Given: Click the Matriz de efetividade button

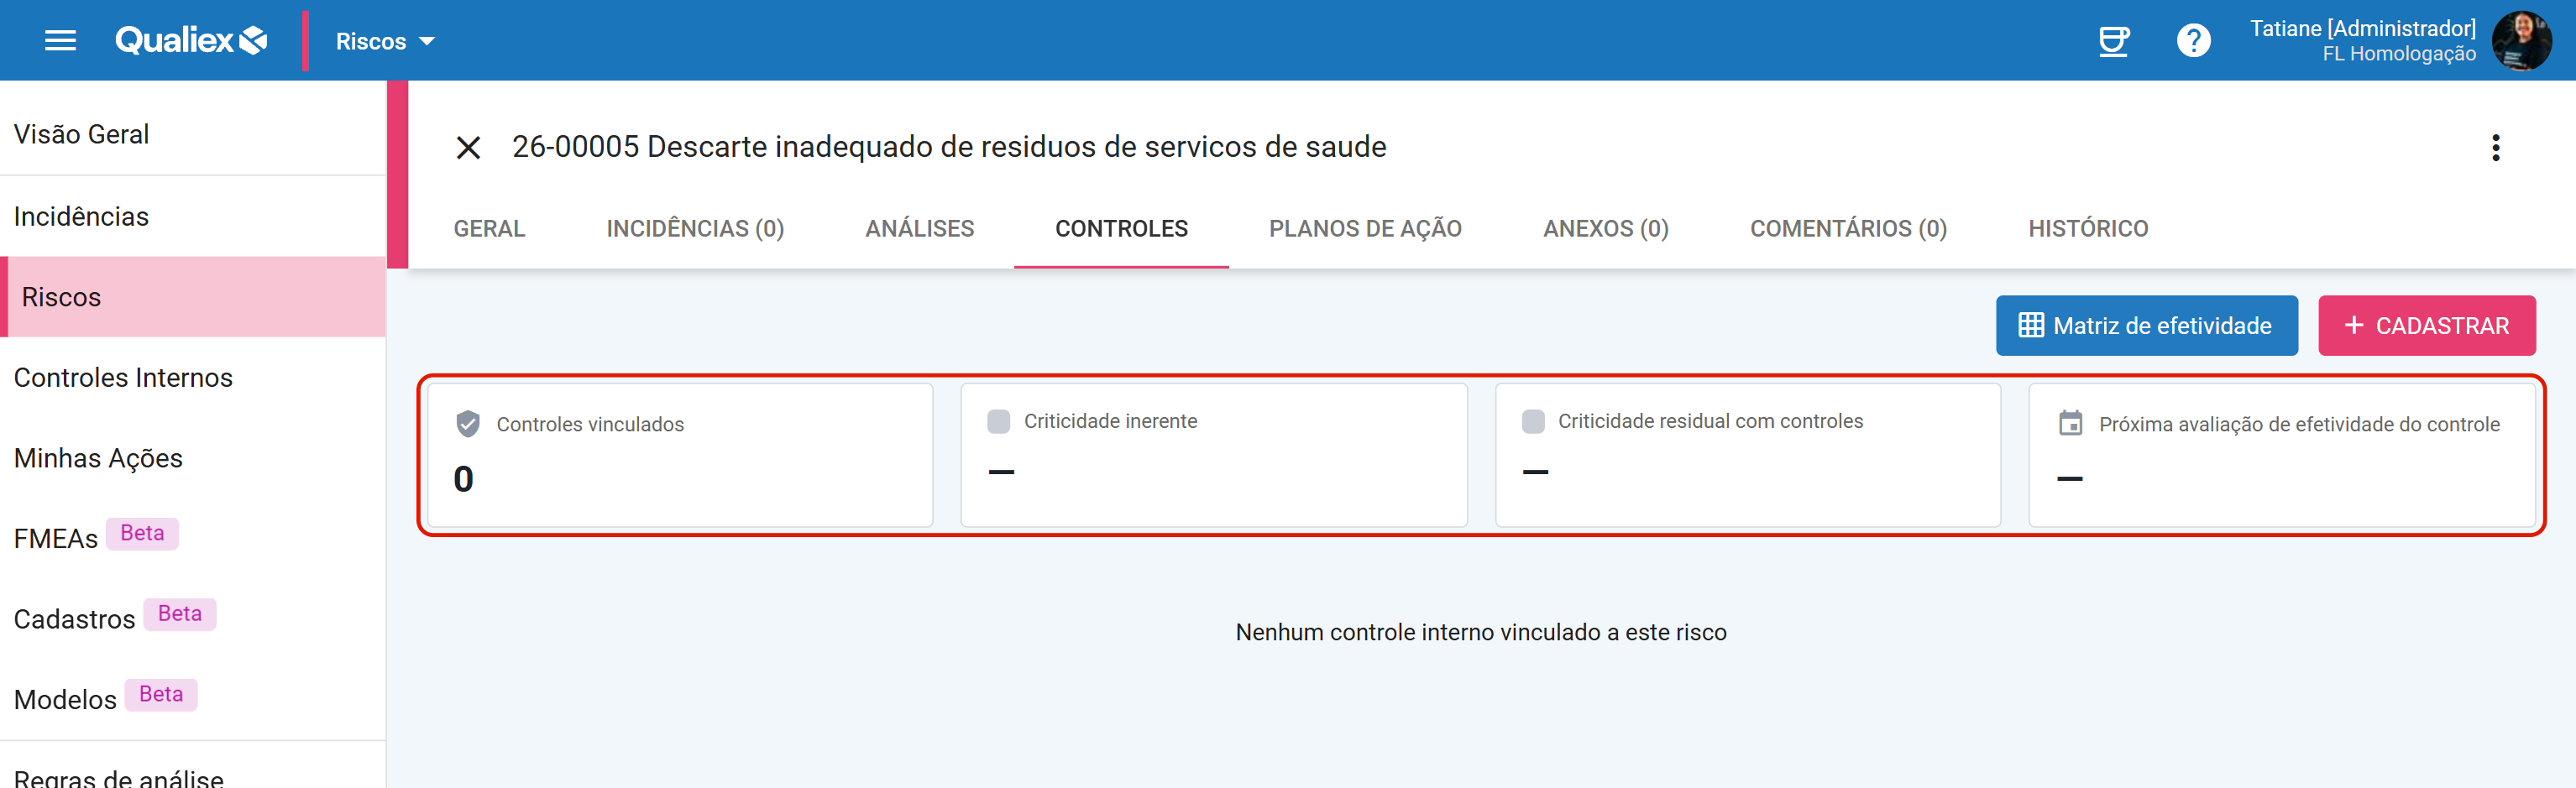Looking at the screenshot, I should tap(2146, 326).
